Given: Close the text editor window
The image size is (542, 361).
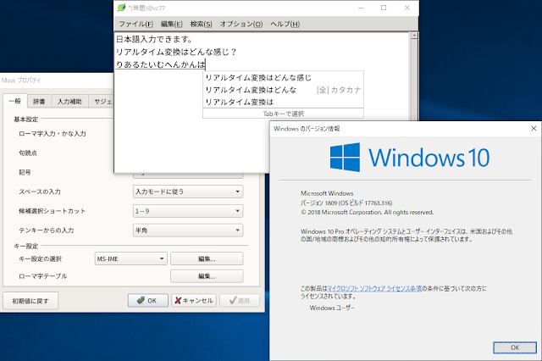Looking at the screenshot, I should (x=406, y=8).
